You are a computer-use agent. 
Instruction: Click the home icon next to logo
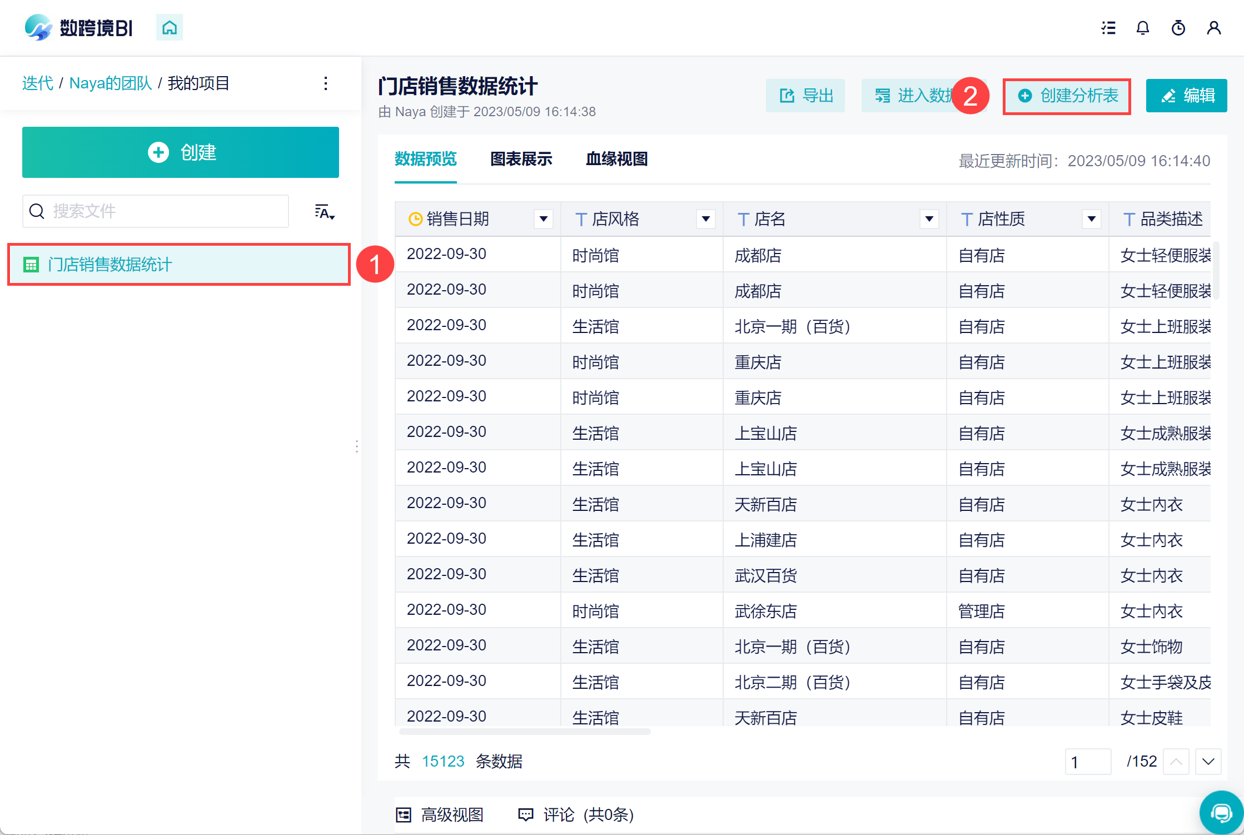(x=170, y=27)
